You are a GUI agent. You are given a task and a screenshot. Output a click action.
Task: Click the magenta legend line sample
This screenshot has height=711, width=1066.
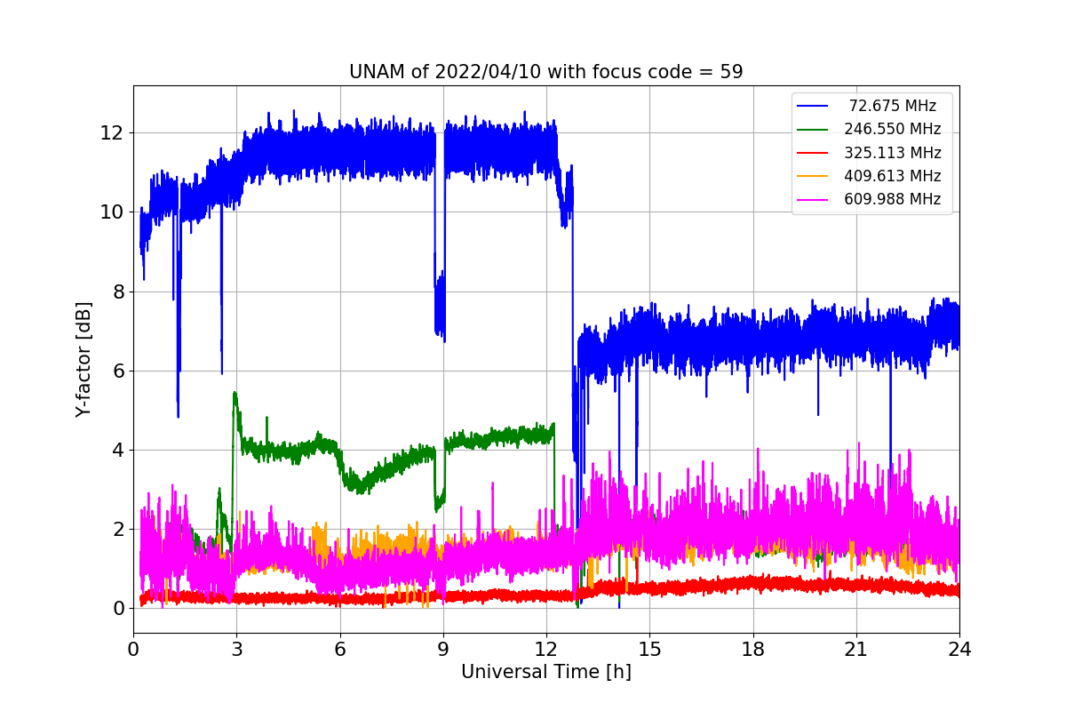coord(814,200)
